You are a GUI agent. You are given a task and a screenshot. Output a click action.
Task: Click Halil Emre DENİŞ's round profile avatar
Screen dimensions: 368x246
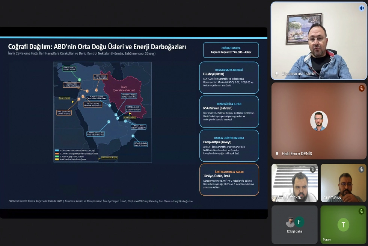(x=319, y=121)
